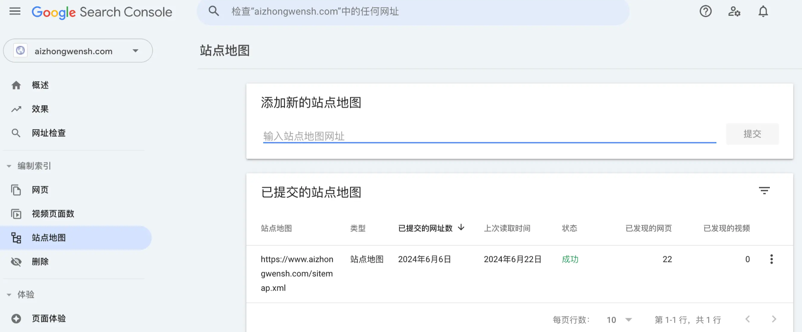The image size is (802, 332).
Task: Click the 2024年6月6日 submitted date
Action: (x=425, y=259)
